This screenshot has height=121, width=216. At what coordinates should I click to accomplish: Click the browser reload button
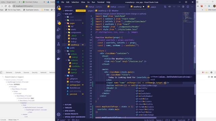click(6, 6)
